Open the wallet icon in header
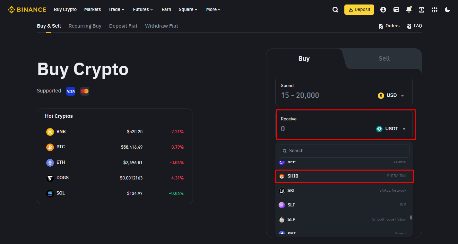458x244 pixels. (x=396, y=10)
